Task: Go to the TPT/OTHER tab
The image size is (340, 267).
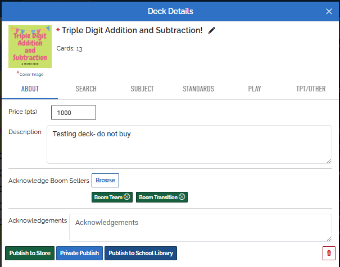Action: pyautogui.click(x=311, y=89)
